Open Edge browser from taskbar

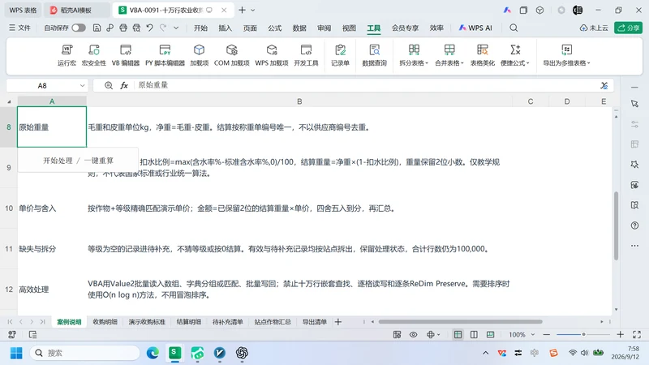pyautogui.click(x=153, y=353)
